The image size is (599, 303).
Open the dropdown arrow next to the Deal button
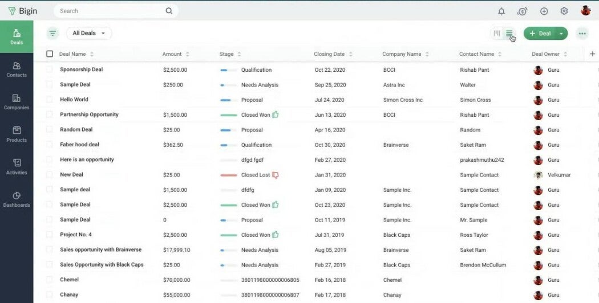coord(561,34)
